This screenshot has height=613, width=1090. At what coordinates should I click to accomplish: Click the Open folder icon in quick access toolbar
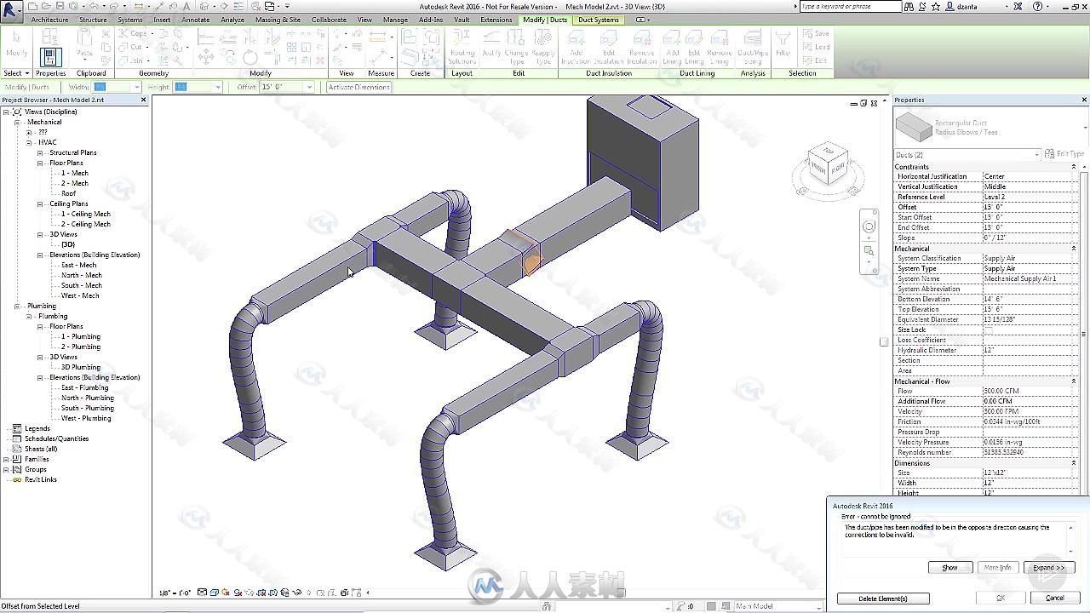click(x=46, y=6)
